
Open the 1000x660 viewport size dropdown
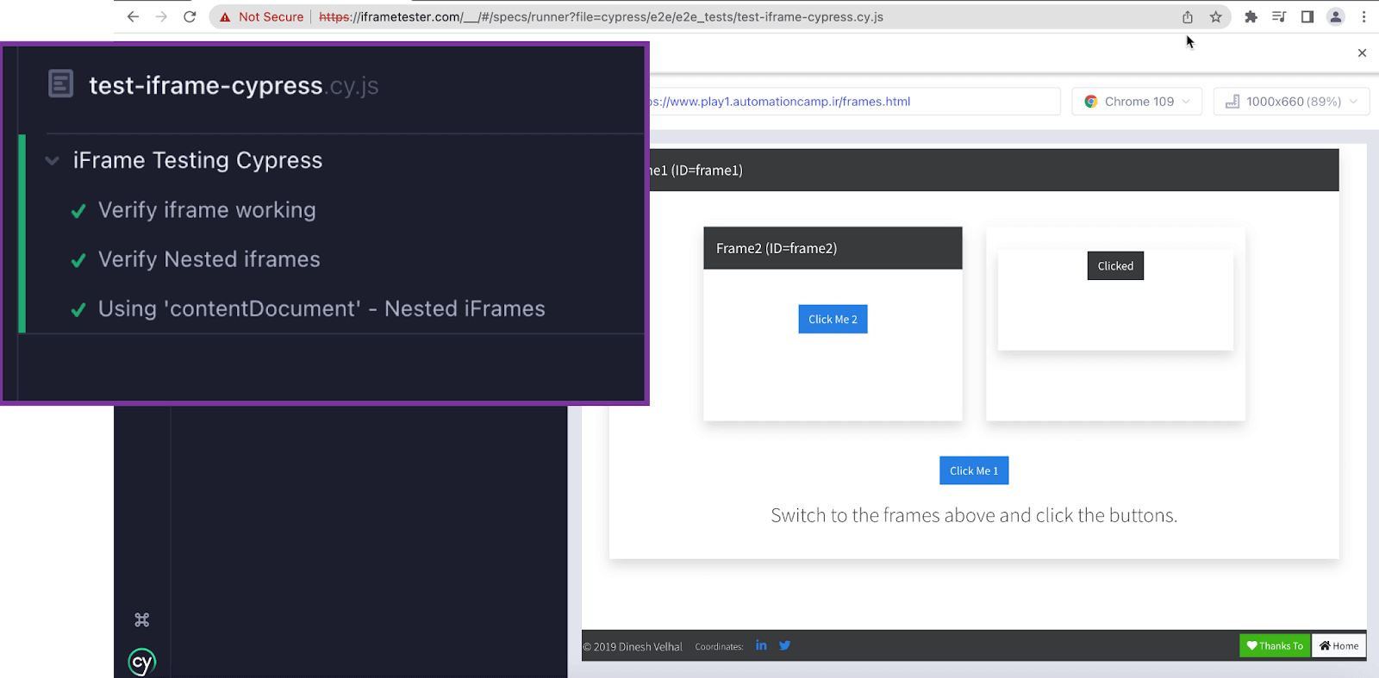click(x=1291, y=102)
